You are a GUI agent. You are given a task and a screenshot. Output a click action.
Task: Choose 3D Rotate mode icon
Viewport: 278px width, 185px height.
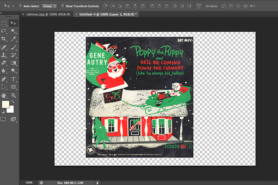224,6
